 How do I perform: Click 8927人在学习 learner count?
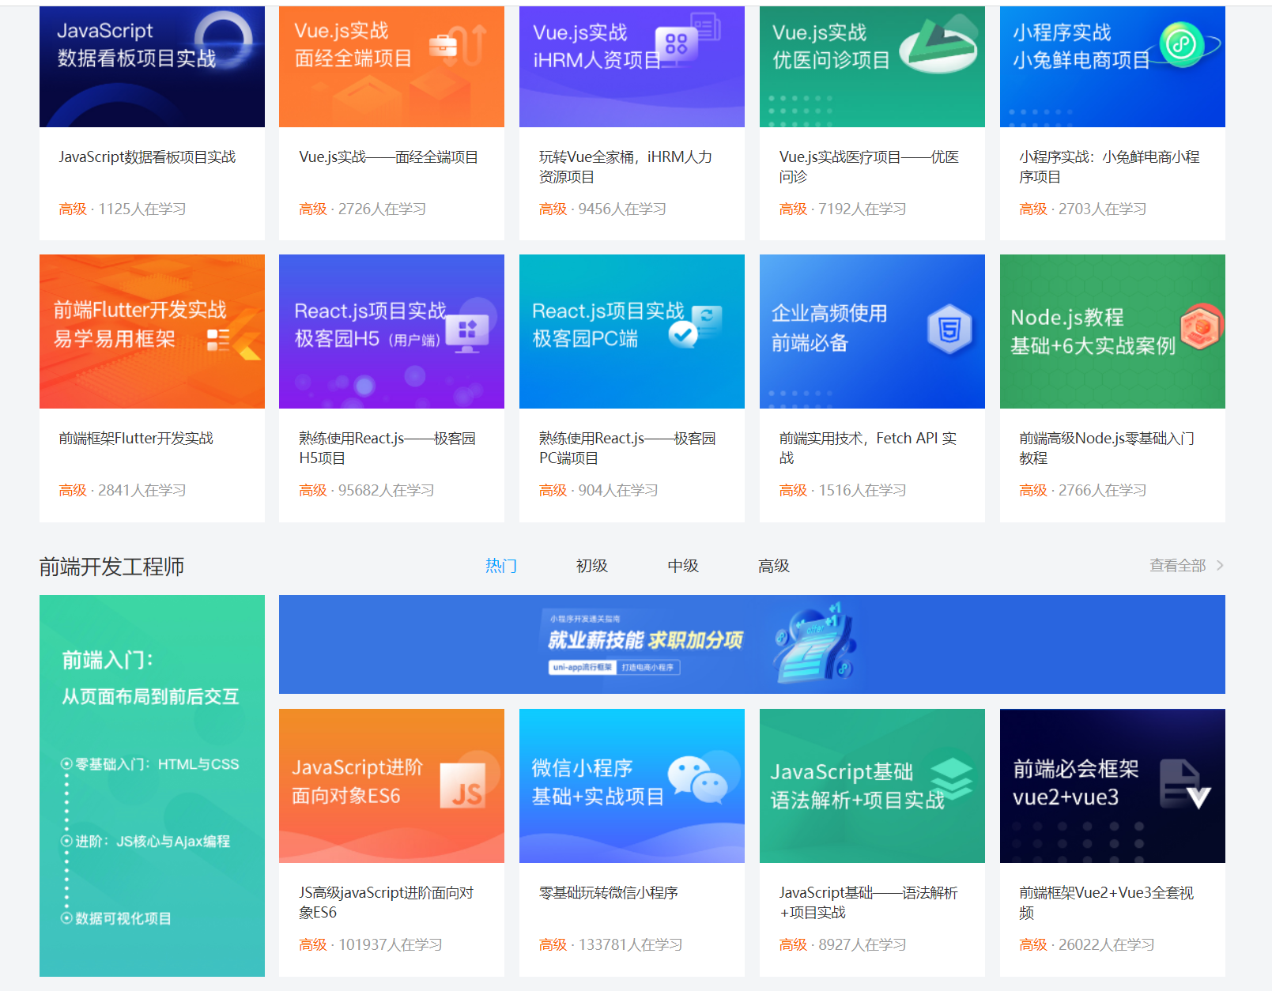pyautogui.click(x=862, y=945)
